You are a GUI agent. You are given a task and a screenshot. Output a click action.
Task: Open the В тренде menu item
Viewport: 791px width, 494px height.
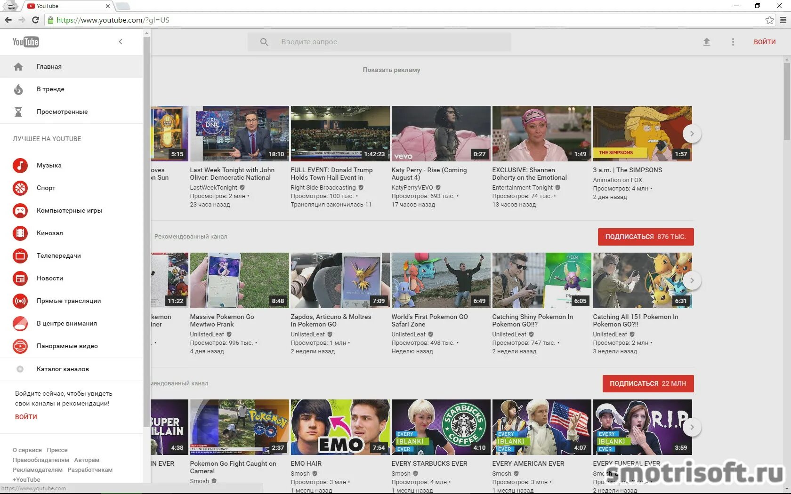(72, 89)
